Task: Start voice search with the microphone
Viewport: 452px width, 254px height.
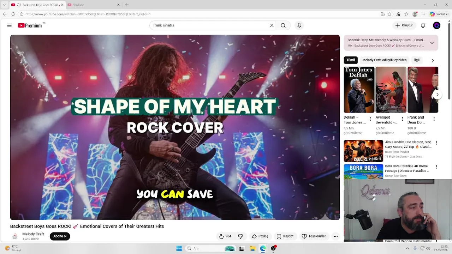Action: (x=299, y=25)
